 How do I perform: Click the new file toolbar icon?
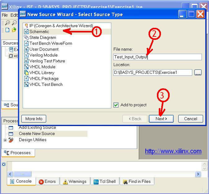click(7, 30)
